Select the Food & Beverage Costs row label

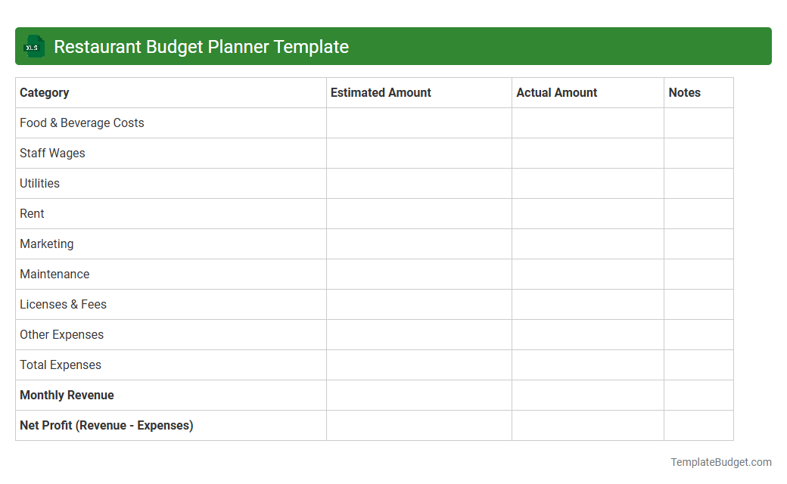coord(82,123)
